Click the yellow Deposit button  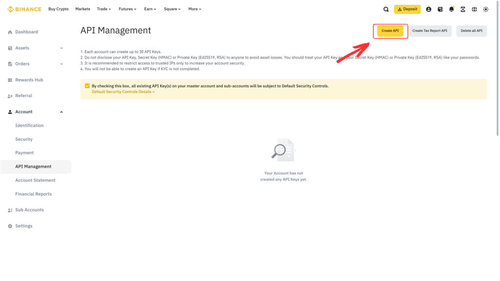tap(407, 9)
